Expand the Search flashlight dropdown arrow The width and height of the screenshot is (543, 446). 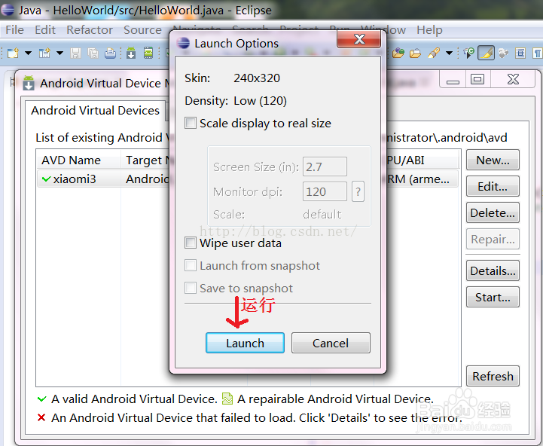(x=449, y=53)
